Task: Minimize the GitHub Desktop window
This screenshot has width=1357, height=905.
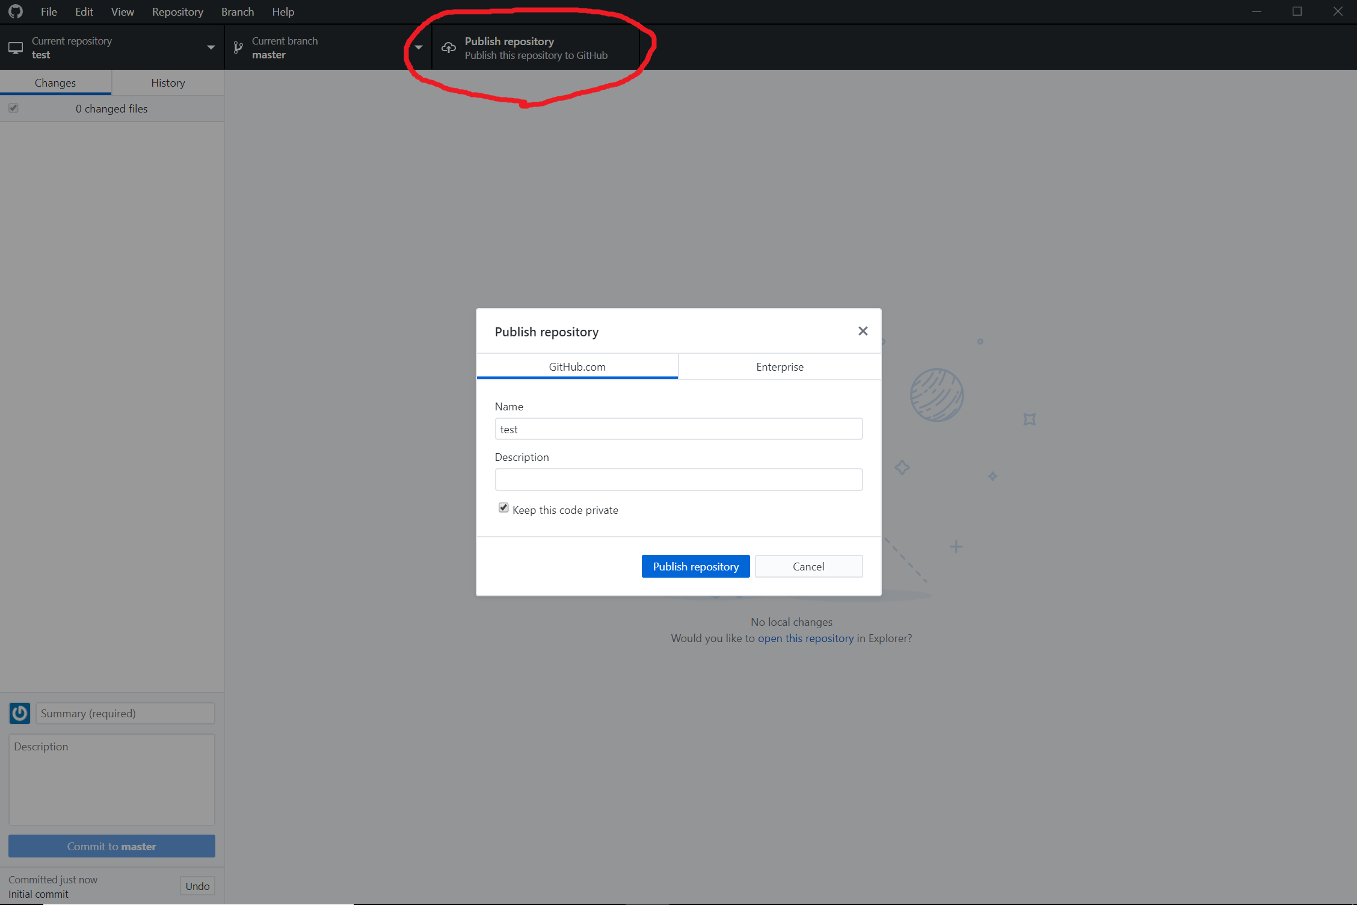Action: 1257,11
